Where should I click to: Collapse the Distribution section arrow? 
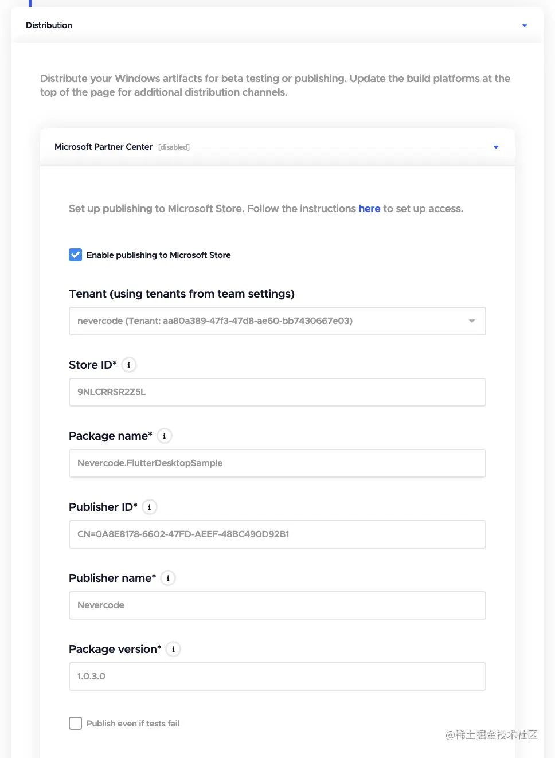click(525, 25)
